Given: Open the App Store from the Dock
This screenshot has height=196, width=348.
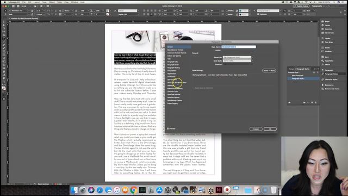Looking at the screenshot, I should (159, 190).
